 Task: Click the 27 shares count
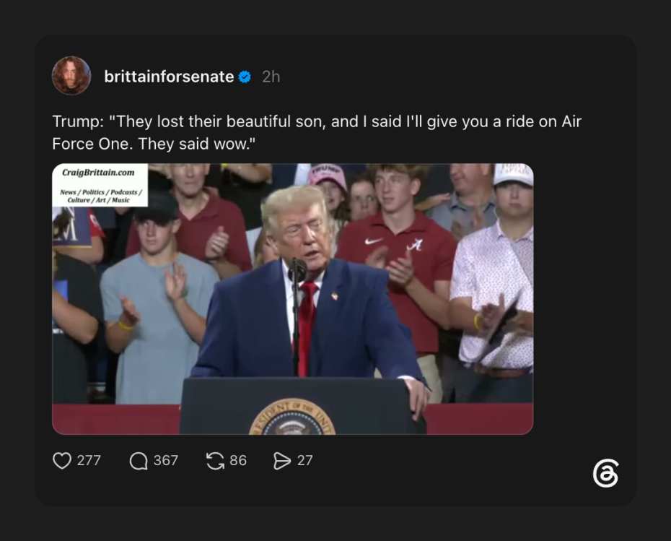coord(304,461)
